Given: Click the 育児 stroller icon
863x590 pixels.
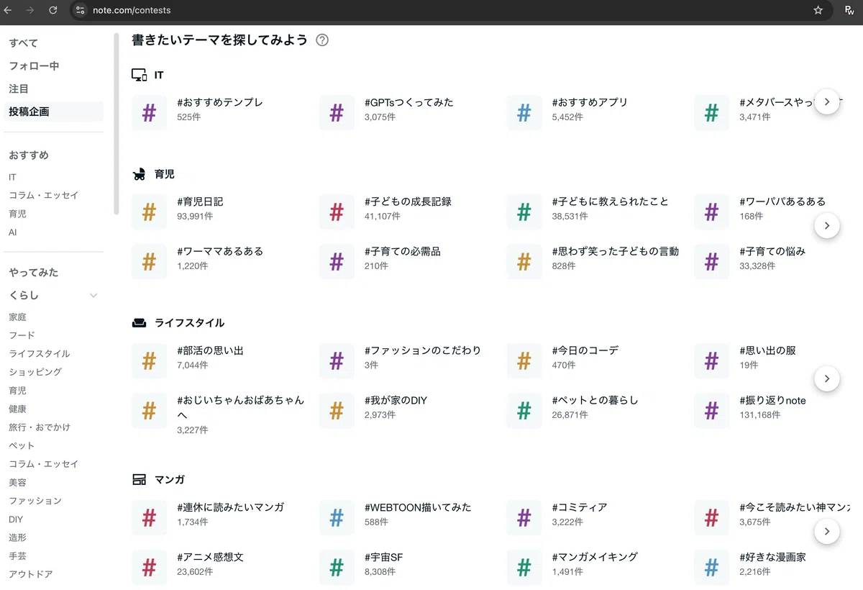Looking at the screenshot, I should [x=139, y=174].
